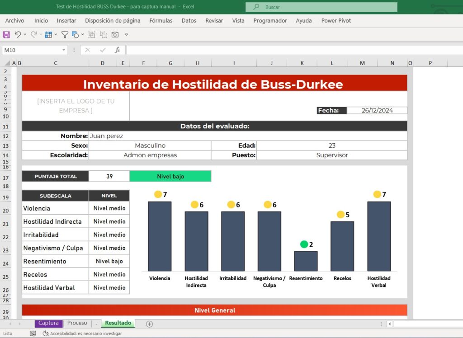The image size is (463, 338).
Task: Select column C header
Action: click(56, 63)
